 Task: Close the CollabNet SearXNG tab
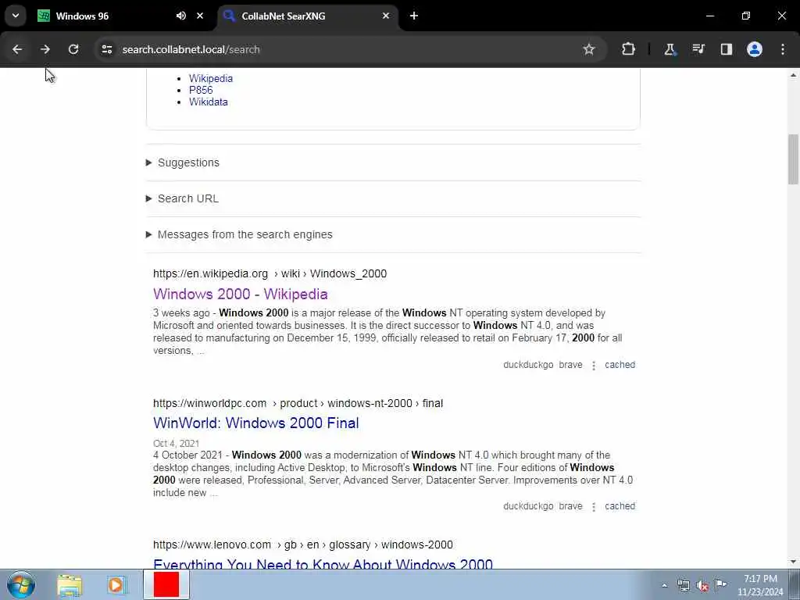386,16
